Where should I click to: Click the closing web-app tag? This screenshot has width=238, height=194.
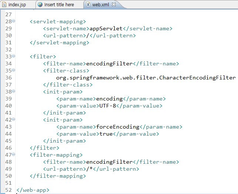(33, 190)
